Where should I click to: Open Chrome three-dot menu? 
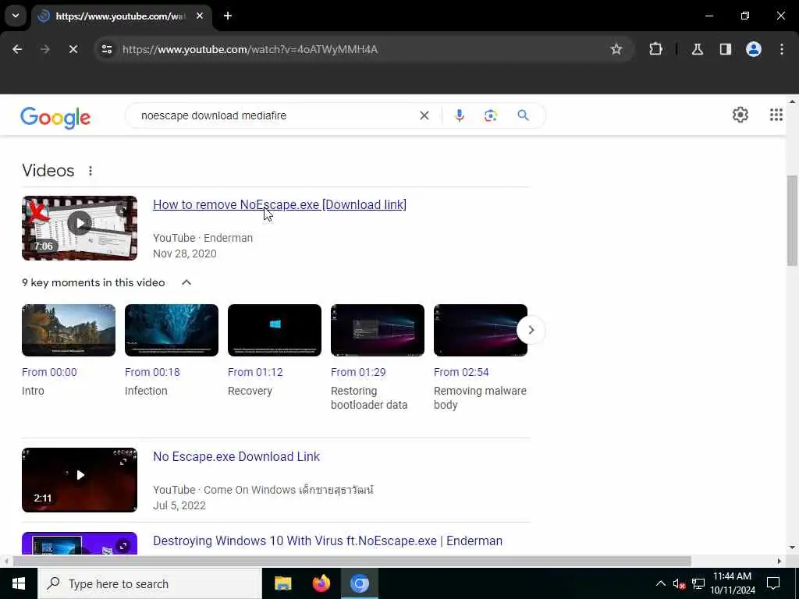pyautogui.click(x=782, y=49)
